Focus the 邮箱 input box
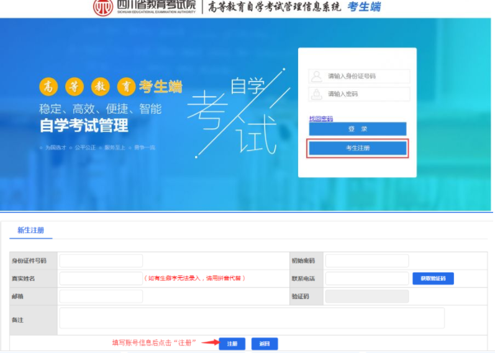Viewport: 495px width, 353px height. tap(101, 296)
